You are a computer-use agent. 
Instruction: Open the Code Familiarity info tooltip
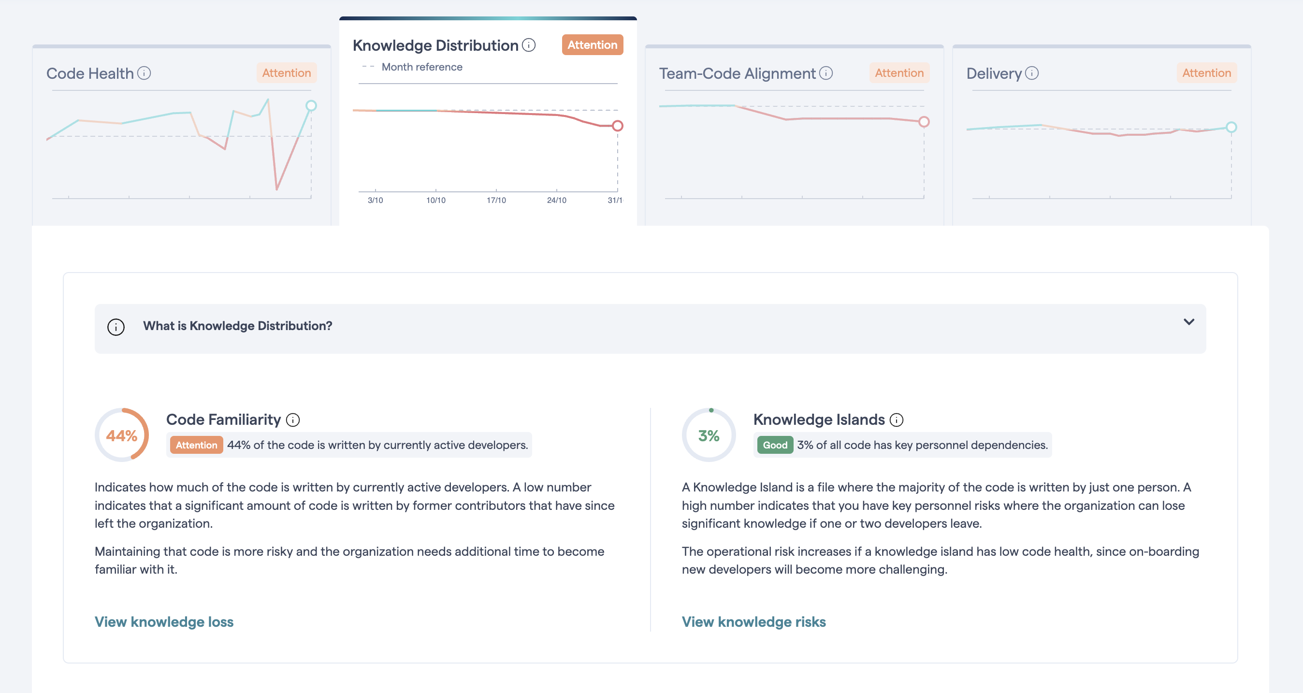pyautogui.click(x=293, y=419)
